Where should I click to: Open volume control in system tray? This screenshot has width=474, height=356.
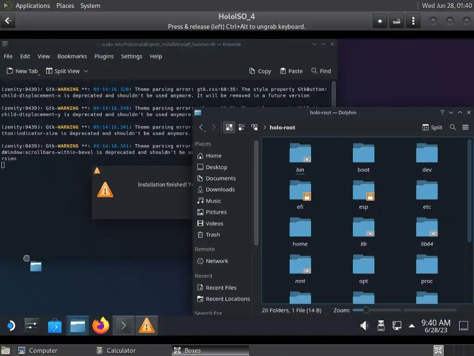[x=365, y=326]
